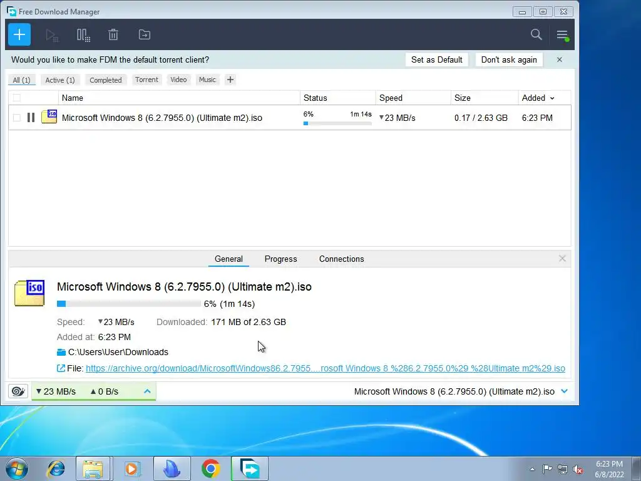Dismiss the default torrent client prompt

point(559,59)
